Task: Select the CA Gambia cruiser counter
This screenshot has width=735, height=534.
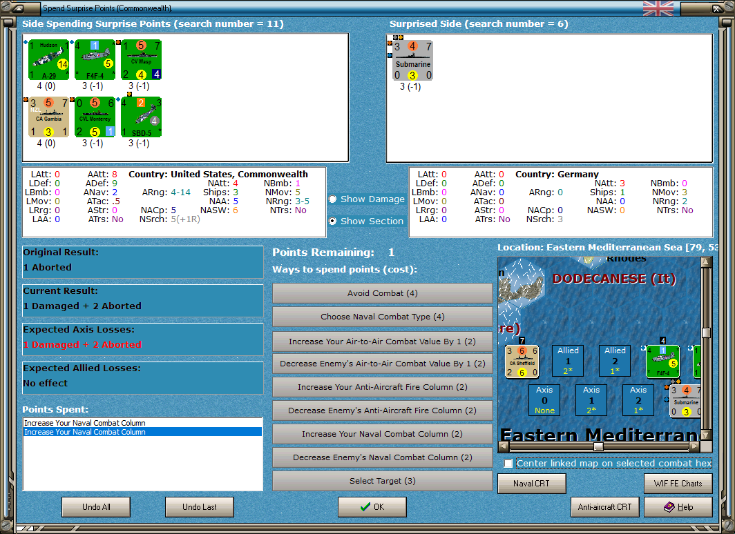Action: click(49, 117)
